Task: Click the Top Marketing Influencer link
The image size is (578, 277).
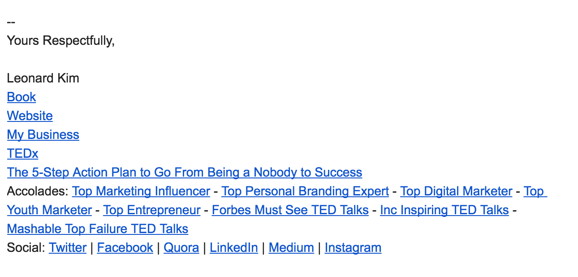Action: [x=141, y=191]
